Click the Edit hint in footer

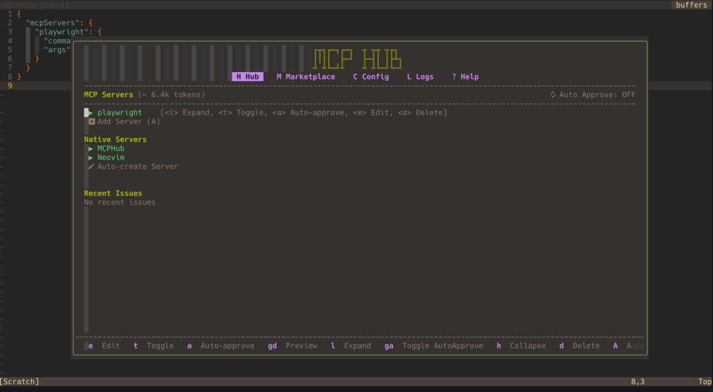104,346
